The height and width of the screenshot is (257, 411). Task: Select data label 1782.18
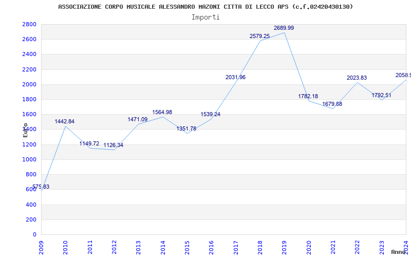pos(308,96)
